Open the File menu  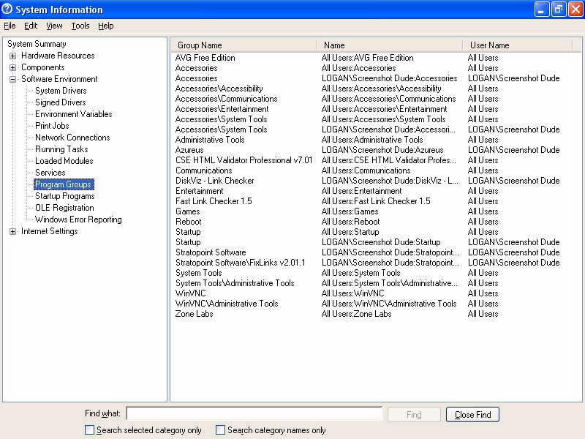10,26
